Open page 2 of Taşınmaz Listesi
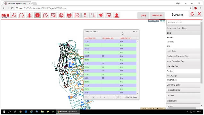Image resolution: width=204 pixels, height=115 pixels. click(x=97, y=97)
